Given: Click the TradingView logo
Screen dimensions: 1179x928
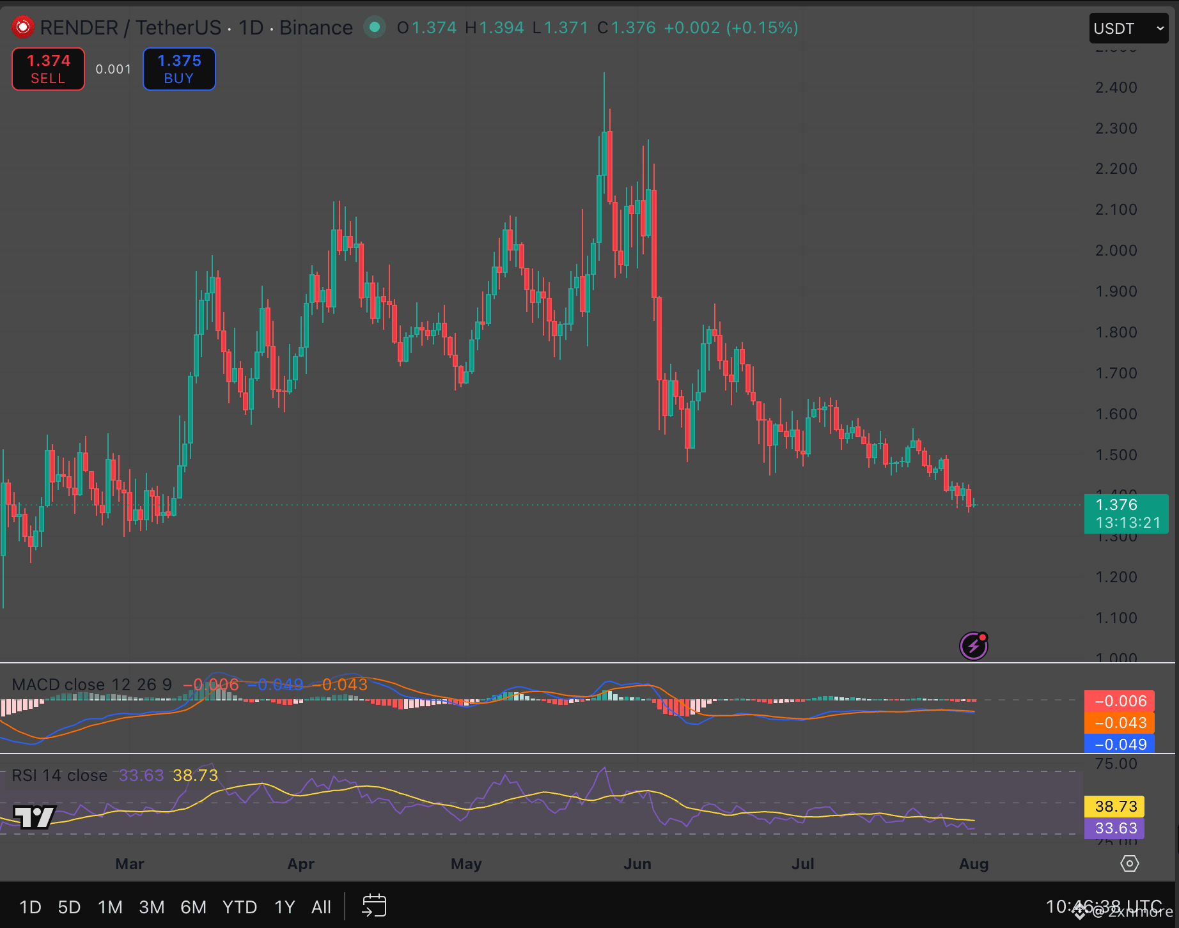Looking at the screenshot, I should point(35,817).
